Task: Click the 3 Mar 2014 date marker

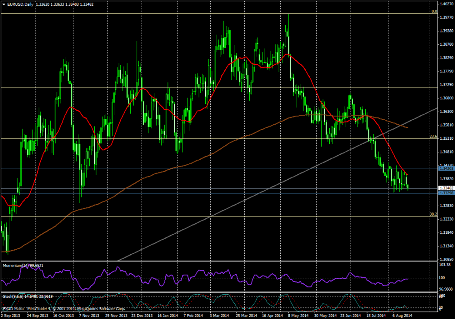Action: tap(220, 315)
